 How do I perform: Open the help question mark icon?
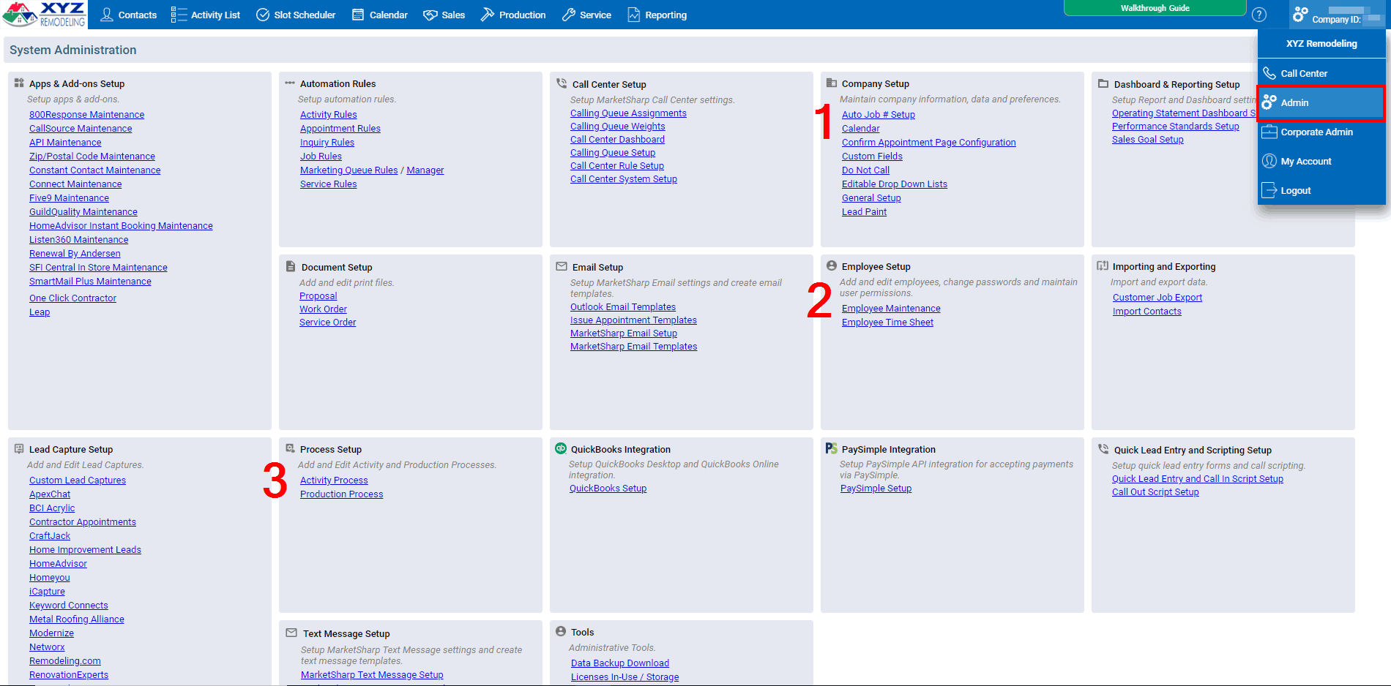1259,15
